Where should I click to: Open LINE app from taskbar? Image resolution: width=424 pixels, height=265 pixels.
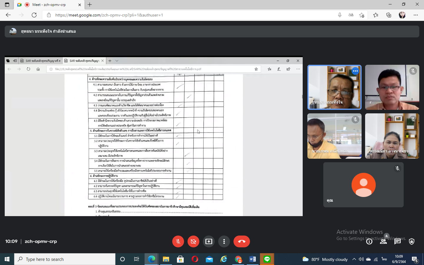(267, 259)
